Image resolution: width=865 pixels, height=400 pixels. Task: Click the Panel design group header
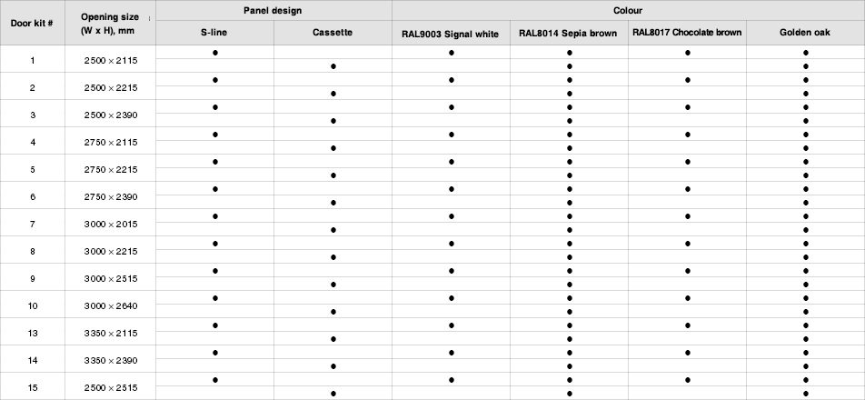(x=273, y=11)
